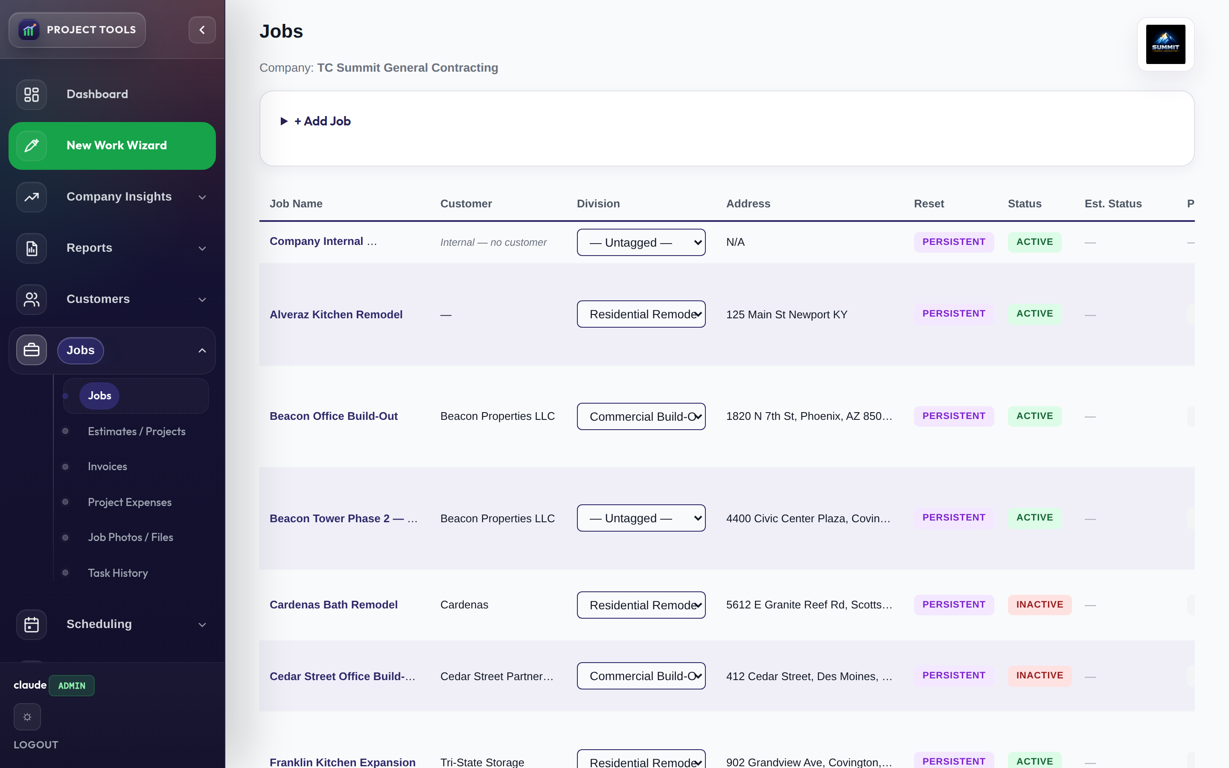Open the Company Internal job link

323,241
